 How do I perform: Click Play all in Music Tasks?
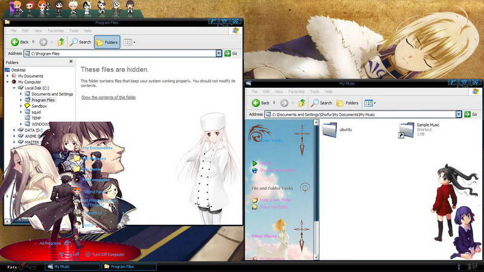tap(266, 163)
